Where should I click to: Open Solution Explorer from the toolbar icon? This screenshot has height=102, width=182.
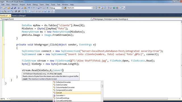tap(96, 8)
